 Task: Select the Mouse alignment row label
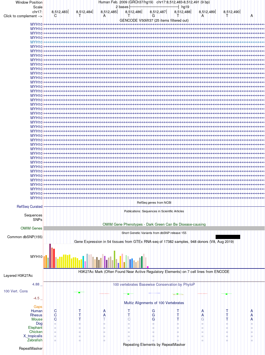coord(37,319)
